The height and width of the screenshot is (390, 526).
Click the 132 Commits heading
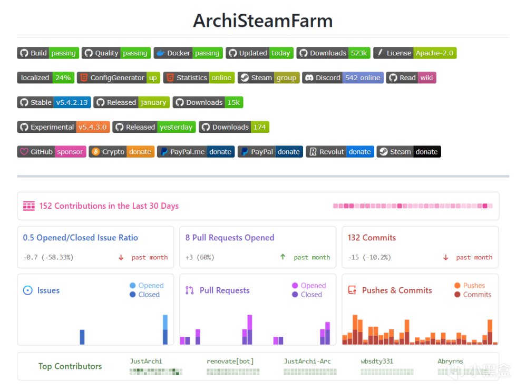pos(372,238)
